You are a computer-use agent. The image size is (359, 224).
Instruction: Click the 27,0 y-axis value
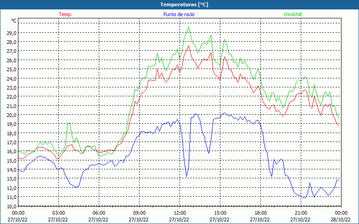click(x=12, y=51)
